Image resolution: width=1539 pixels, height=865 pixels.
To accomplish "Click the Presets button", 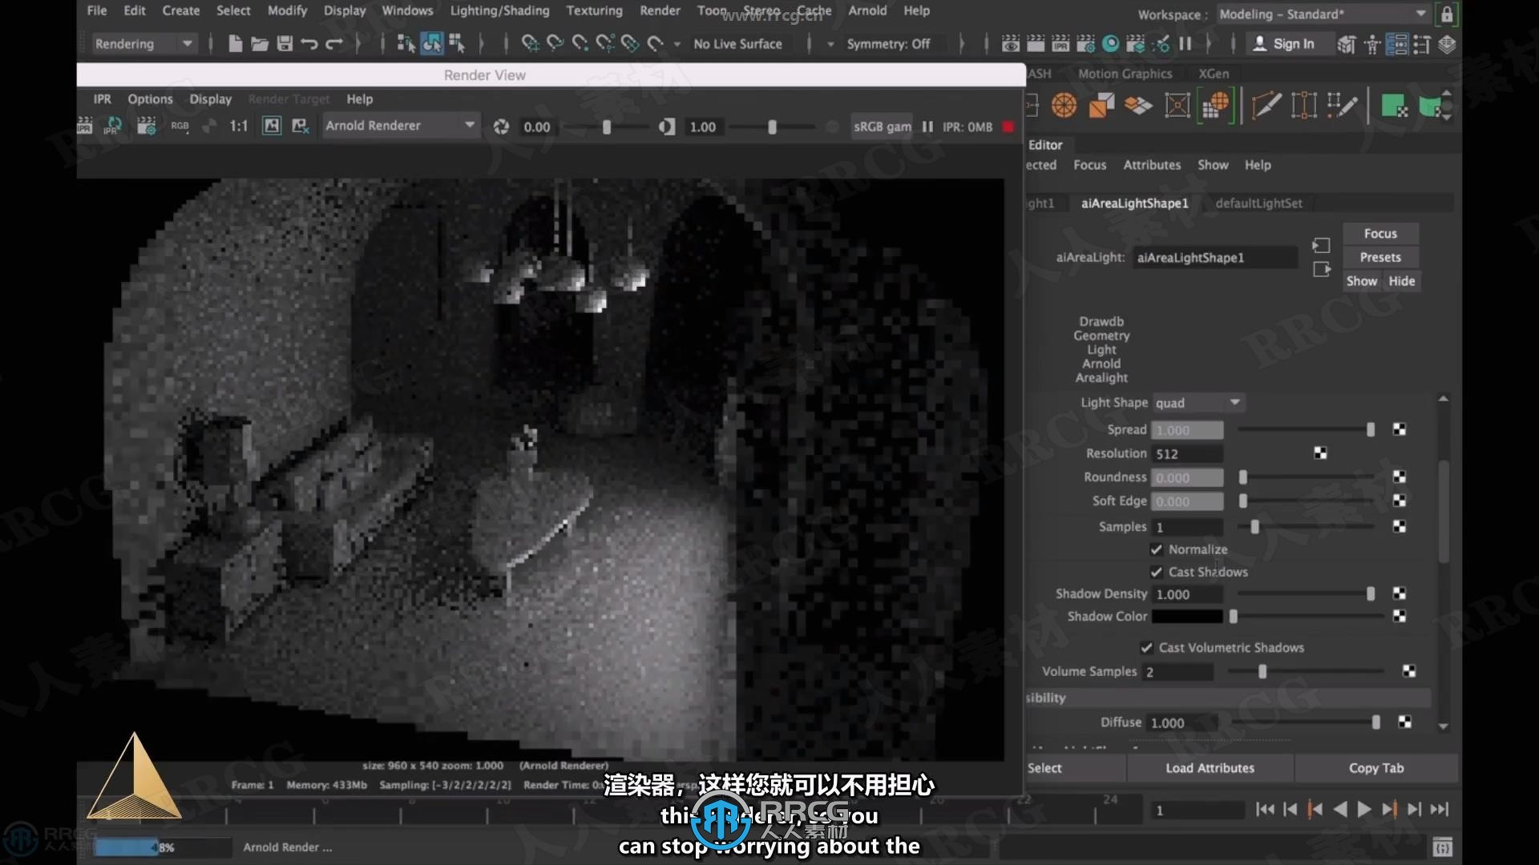I will point(1380,257).
